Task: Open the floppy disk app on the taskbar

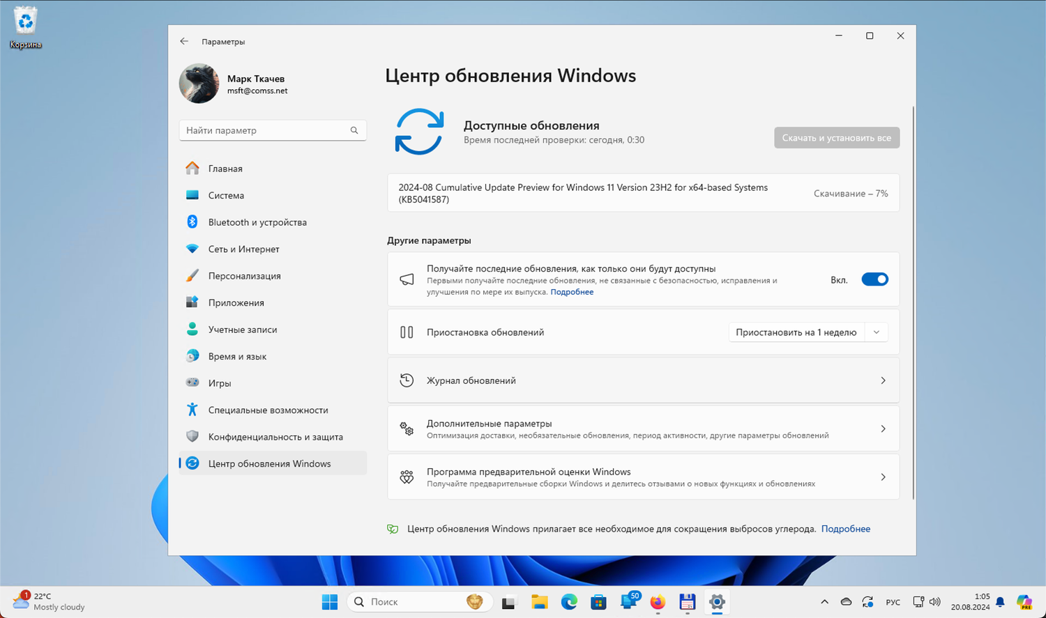Action: [687, 602]
